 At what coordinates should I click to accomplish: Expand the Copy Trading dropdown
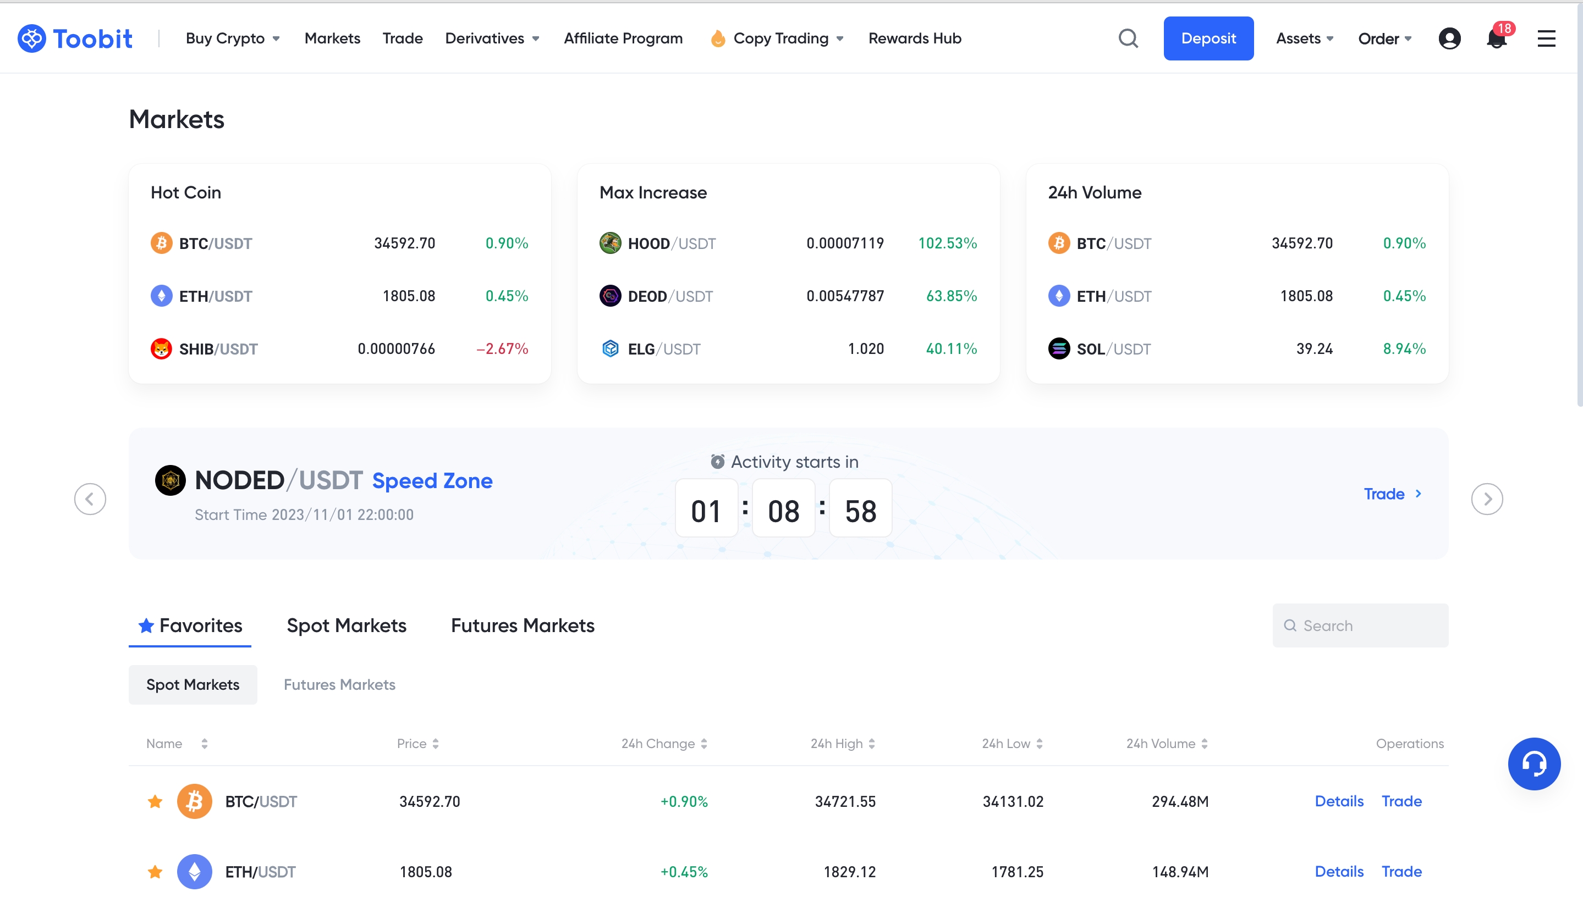point(788,38)
